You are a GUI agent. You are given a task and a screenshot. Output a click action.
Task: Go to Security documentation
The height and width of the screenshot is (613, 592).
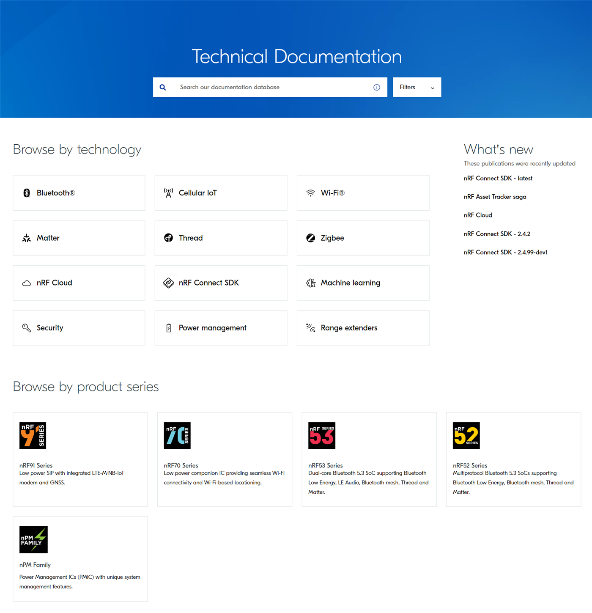pos(79,328)
